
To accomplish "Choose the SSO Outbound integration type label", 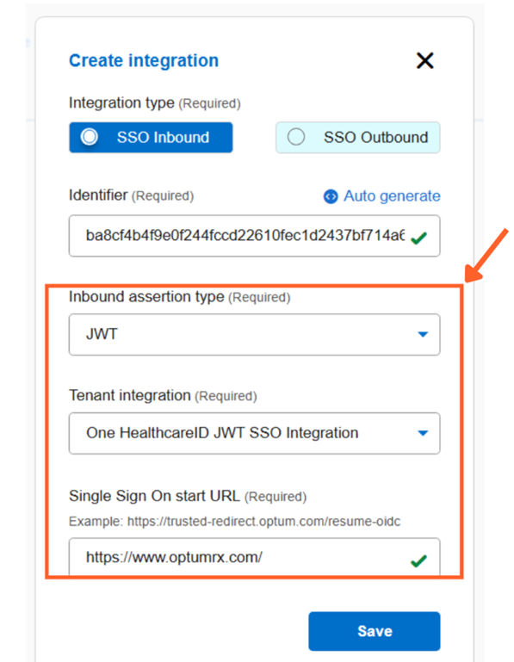I will click(x=375, y=137).
